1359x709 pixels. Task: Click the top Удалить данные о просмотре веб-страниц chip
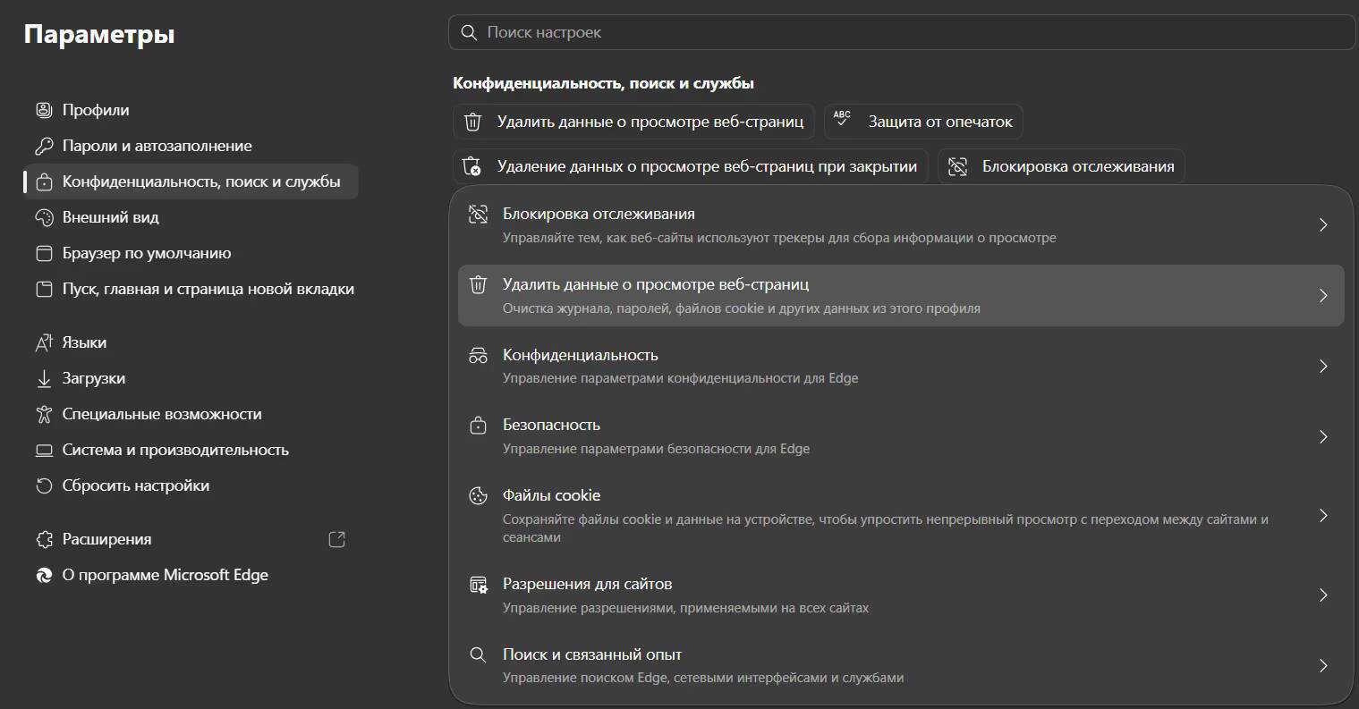[633, 122]
